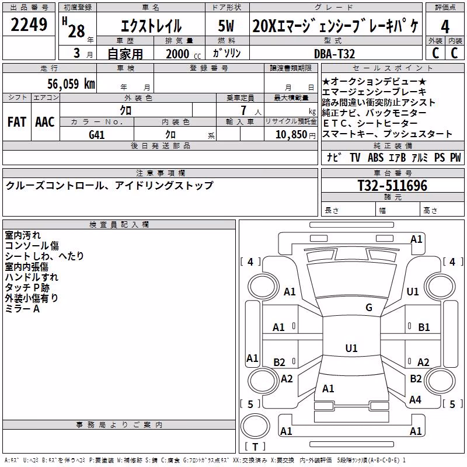Click the exterior grade C under 外装
This screenshot has height=467, width=467.
435,53
